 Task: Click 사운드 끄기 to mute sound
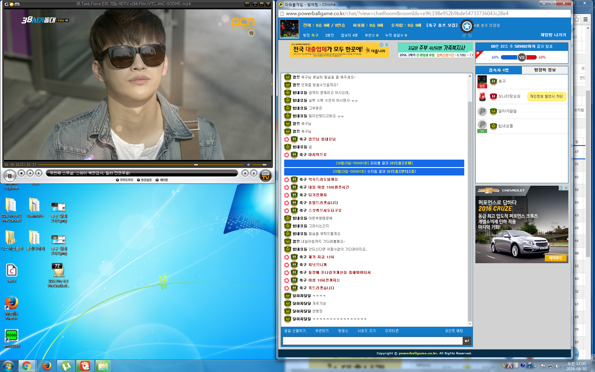(367, 331)
